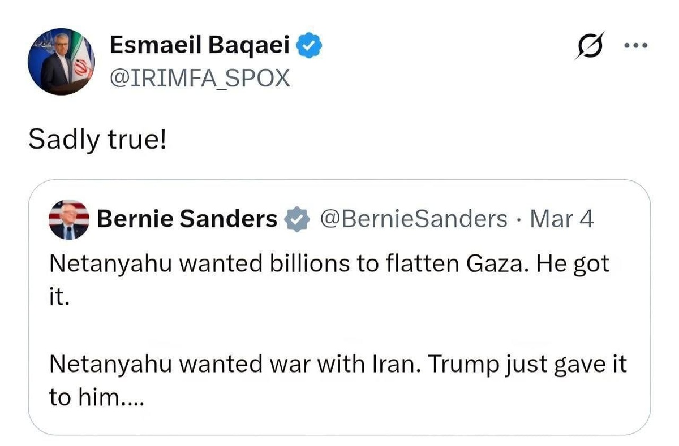Screen dimensions: 679x446
Task: Open the @IRIMFA_SPOX handle link
Action: [x=199, y=79]
